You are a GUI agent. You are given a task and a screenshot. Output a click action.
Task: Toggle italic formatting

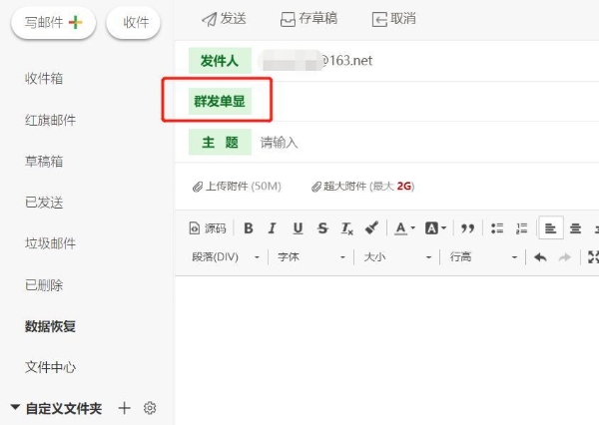click(x=272, y=228)
